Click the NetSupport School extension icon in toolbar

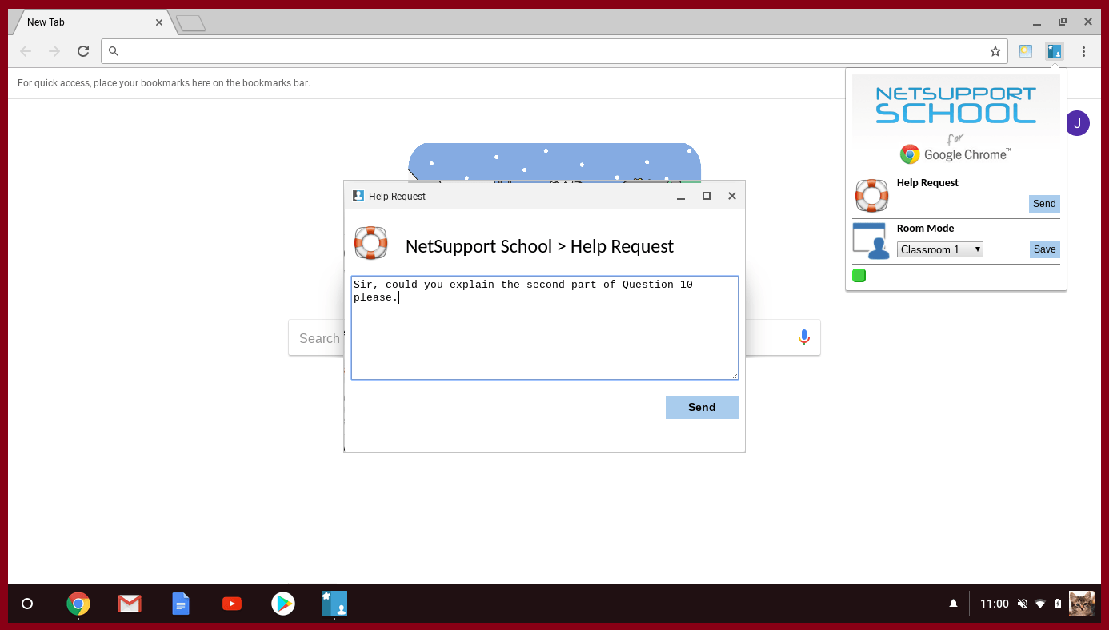(1054, 51)
